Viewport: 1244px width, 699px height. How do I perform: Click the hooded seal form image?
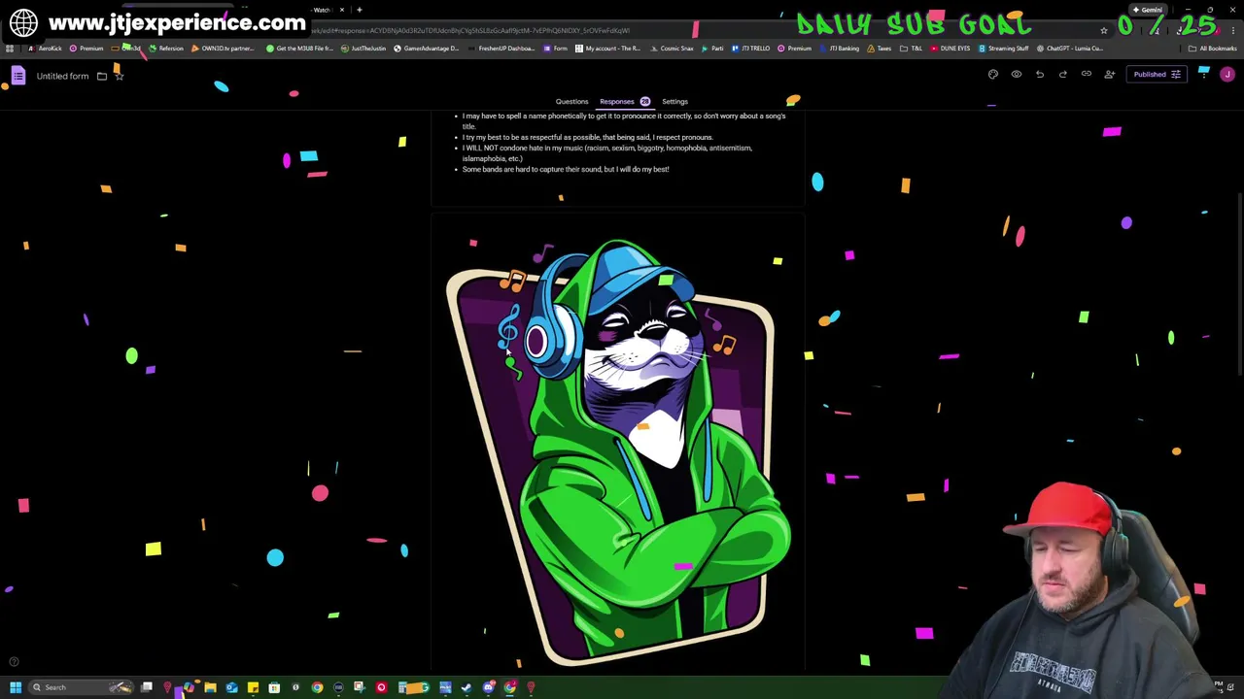(618, 451)
